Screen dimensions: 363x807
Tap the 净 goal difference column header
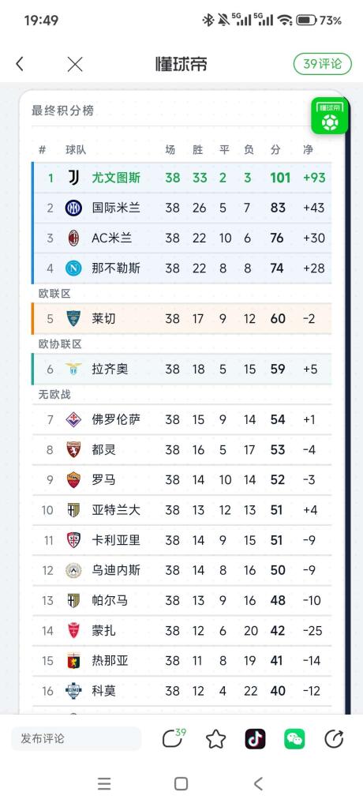coord(308,150)
